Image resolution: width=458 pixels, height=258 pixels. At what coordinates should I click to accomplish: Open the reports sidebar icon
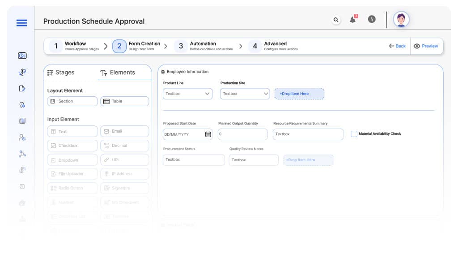click(22, 121)
